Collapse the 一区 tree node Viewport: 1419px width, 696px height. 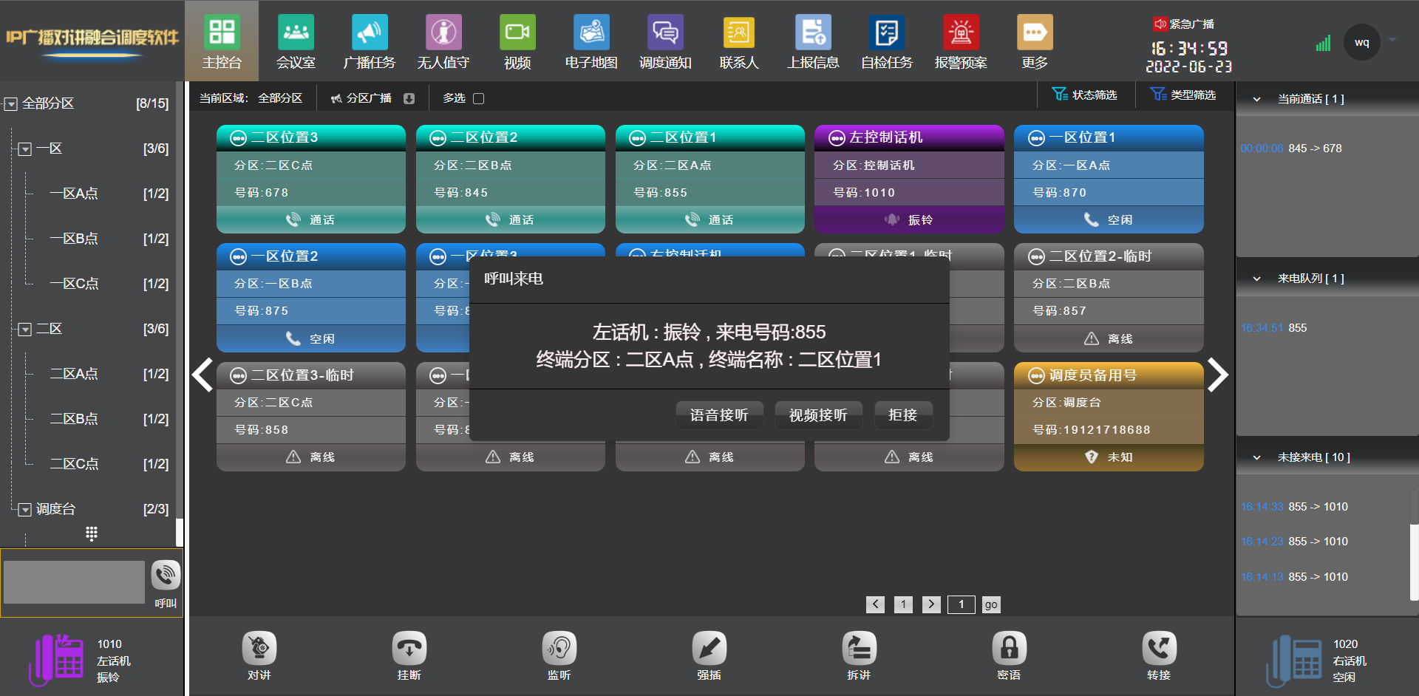[25, 149]
